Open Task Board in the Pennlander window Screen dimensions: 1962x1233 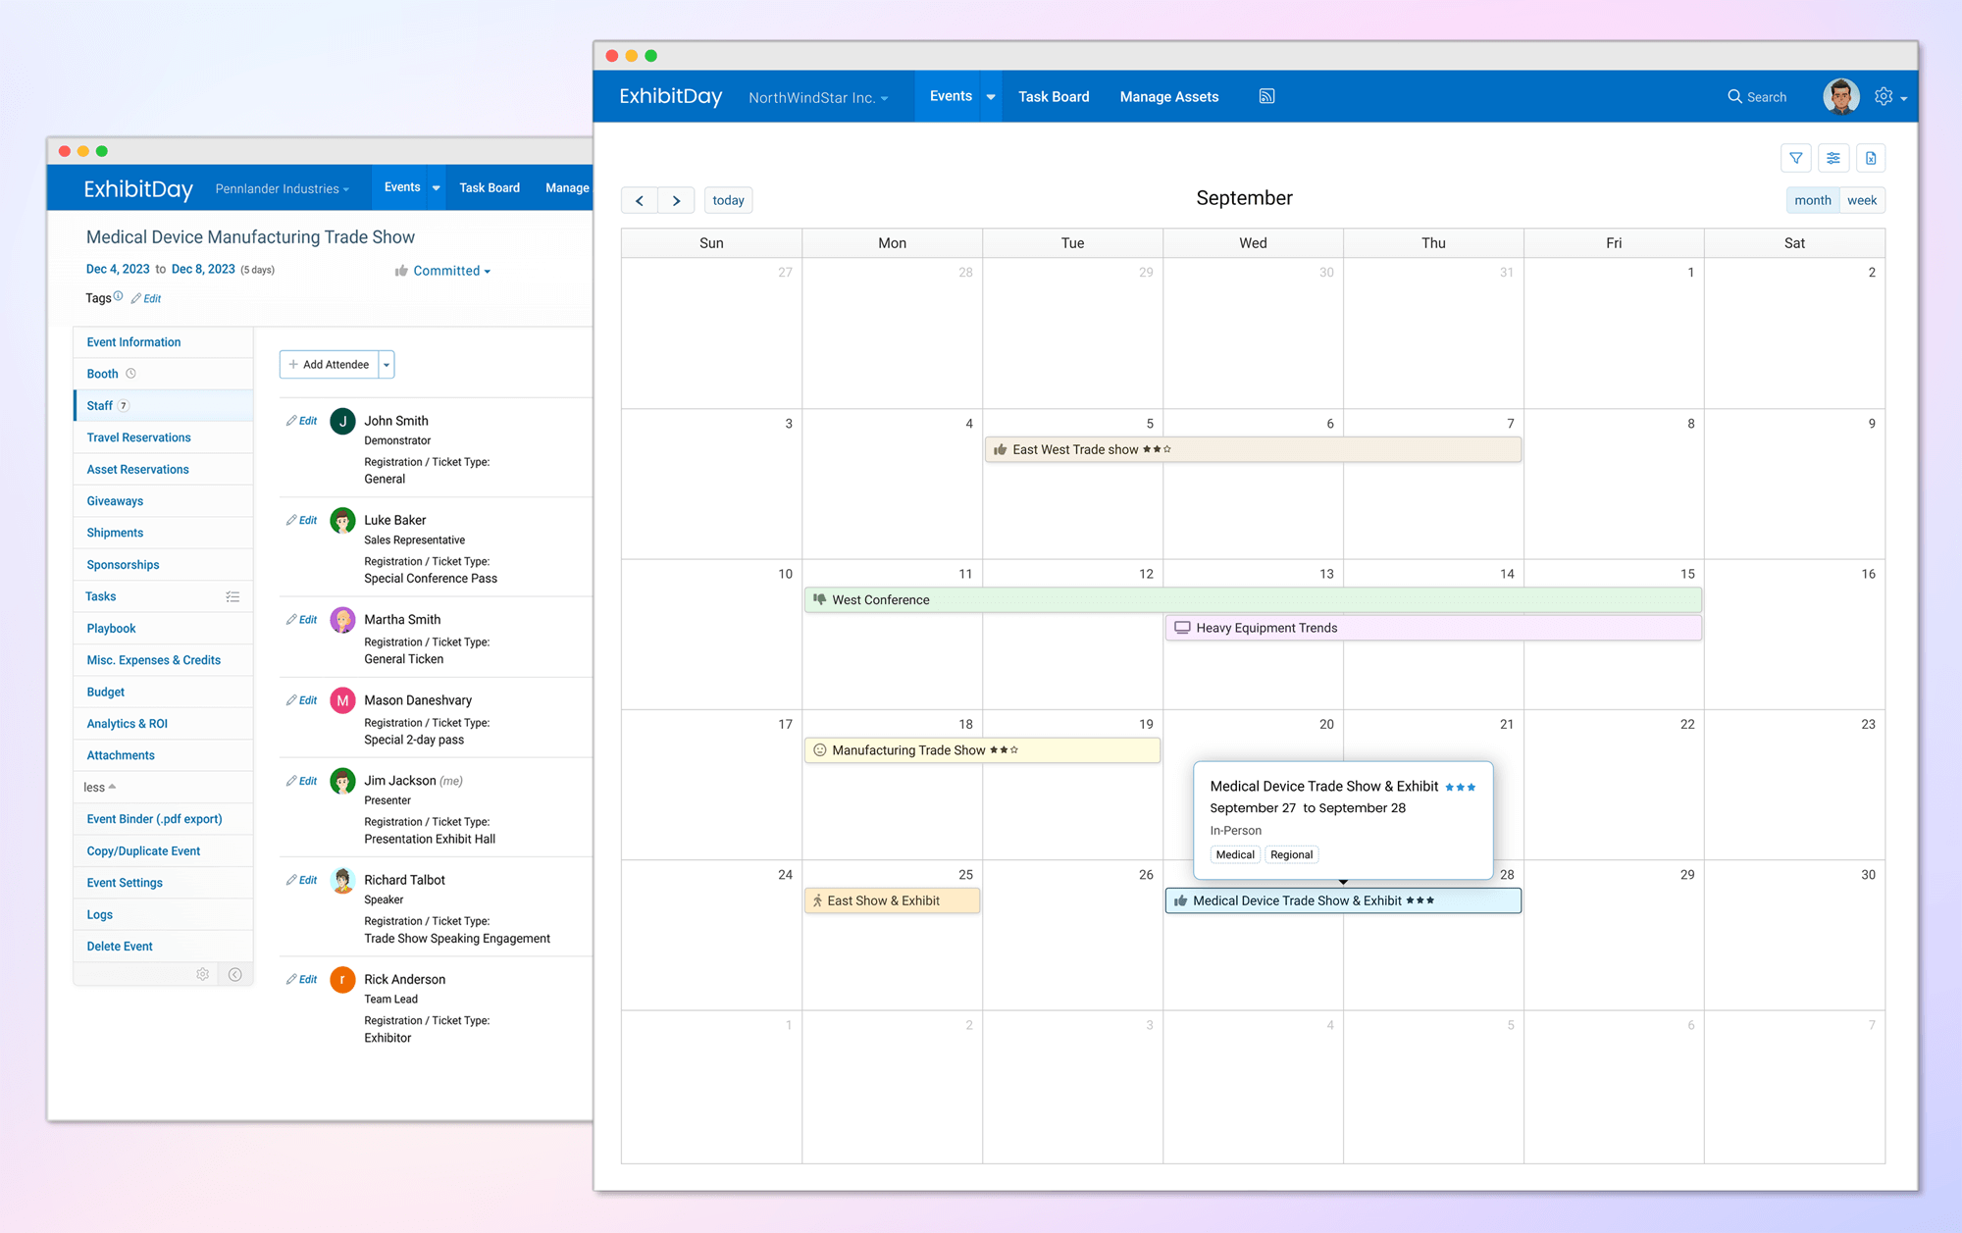[x=490, y=187]
